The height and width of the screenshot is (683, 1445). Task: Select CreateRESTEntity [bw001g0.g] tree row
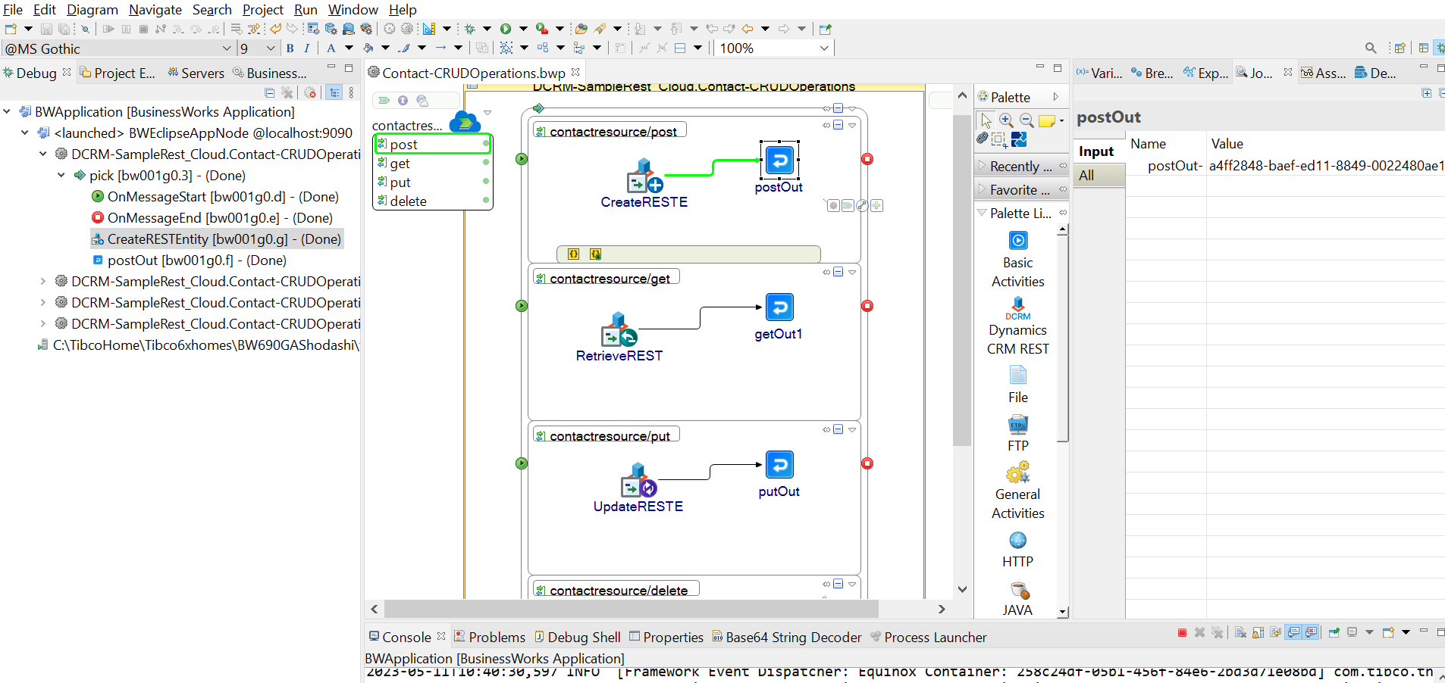(217, 239)
